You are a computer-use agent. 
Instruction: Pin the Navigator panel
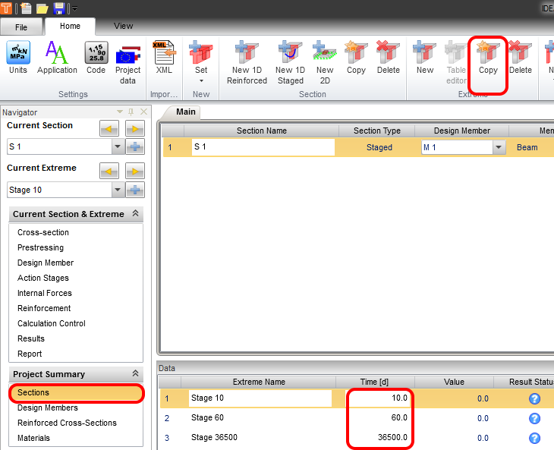131,112
